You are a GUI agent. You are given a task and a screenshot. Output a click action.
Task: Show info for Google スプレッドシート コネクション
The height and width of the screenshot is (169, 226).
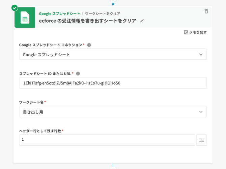point(89,45)
